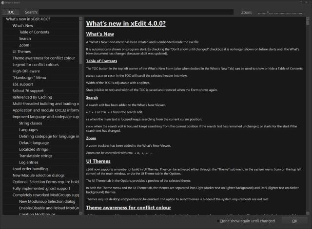Select "Load order handling" TOC entry
The height and width of the screenshot is (229, 312).
30,169
